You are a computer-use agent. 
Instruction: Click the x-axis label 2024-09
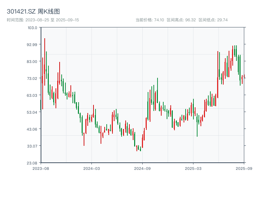[142, 168]
